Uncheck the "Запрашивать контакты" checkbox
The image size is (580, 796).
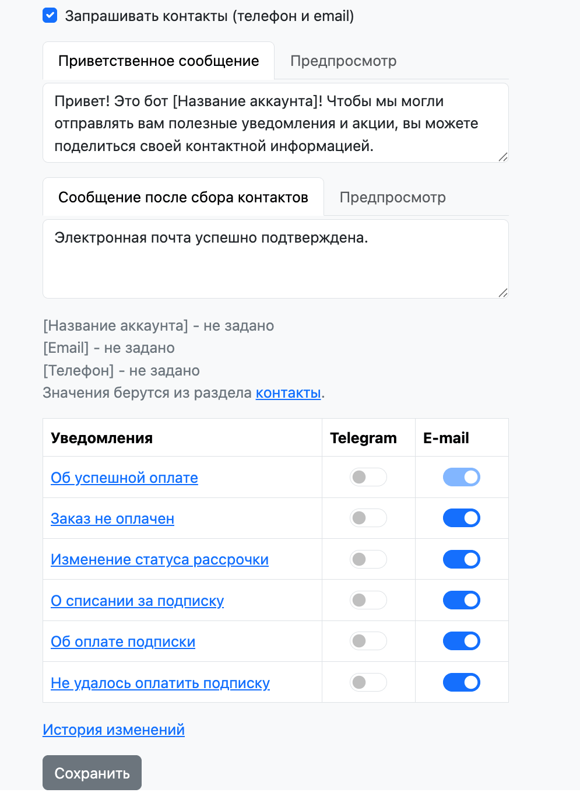[x=50, y=16]
